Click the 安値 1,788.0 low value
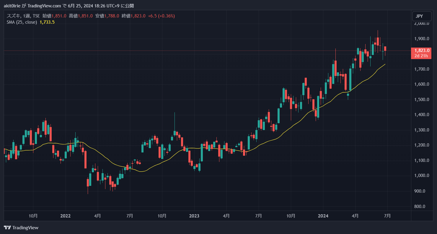This screenshot has width=437, height=234. (107, 16)
